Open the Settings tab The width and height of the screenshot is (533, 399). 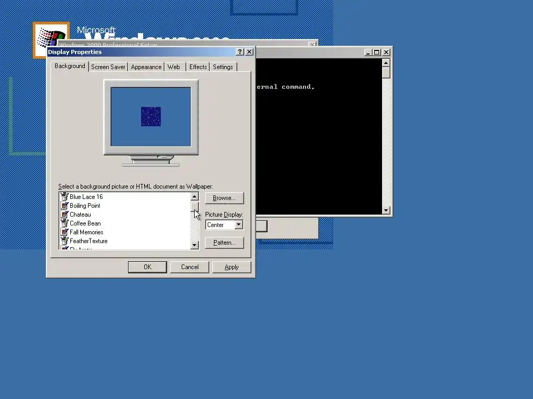pos(223,67)
